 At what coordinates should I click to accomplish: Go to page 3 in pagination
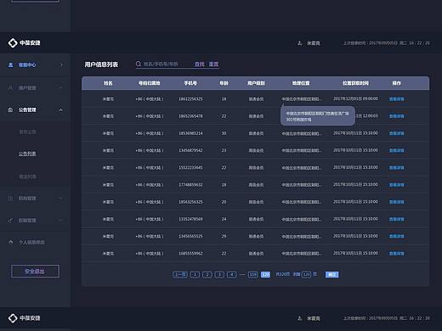click(219, 274)
